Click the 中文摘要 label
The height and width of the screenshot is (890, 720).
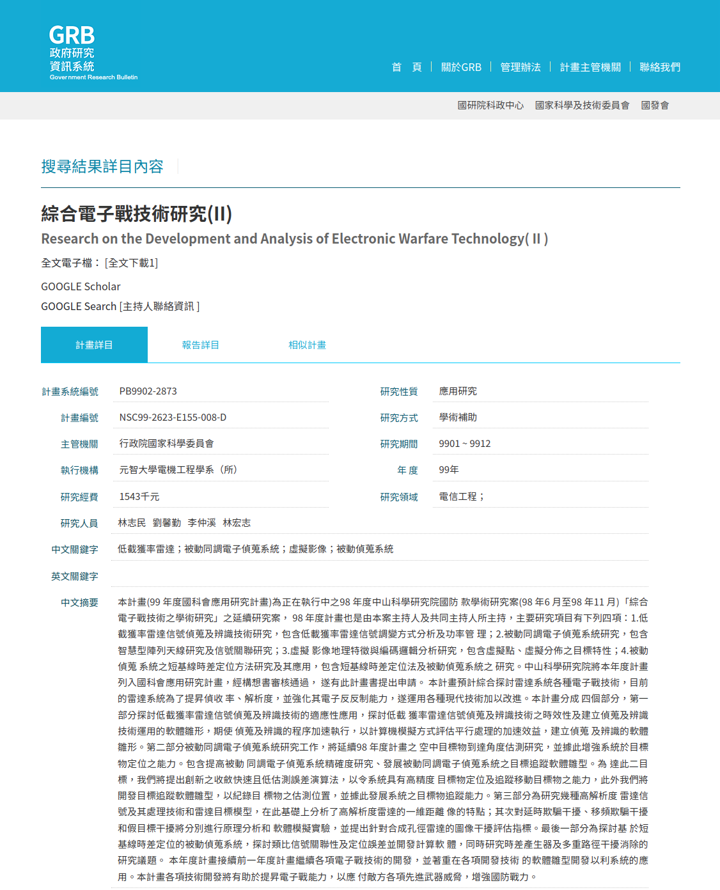tap(79, 603)
